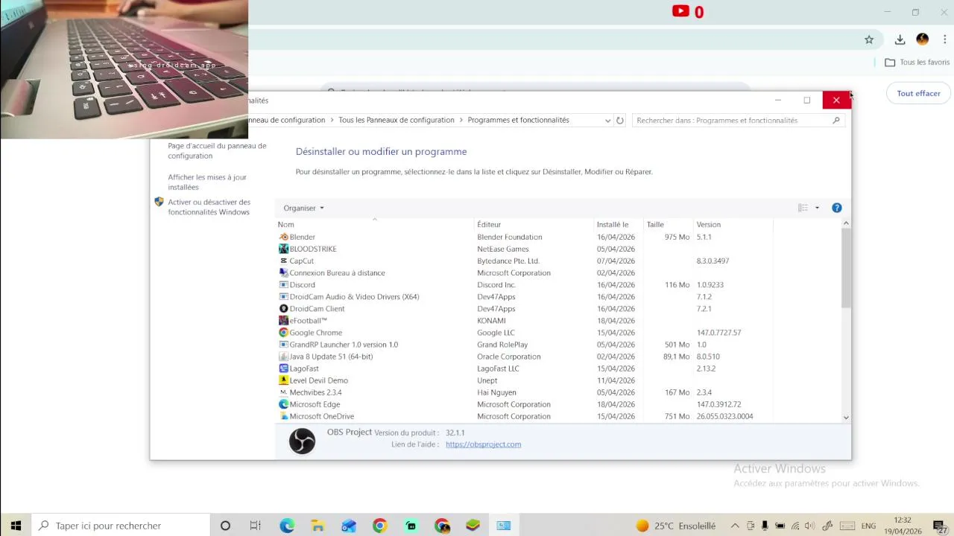Select eFootball™ row

coord(525,321)
